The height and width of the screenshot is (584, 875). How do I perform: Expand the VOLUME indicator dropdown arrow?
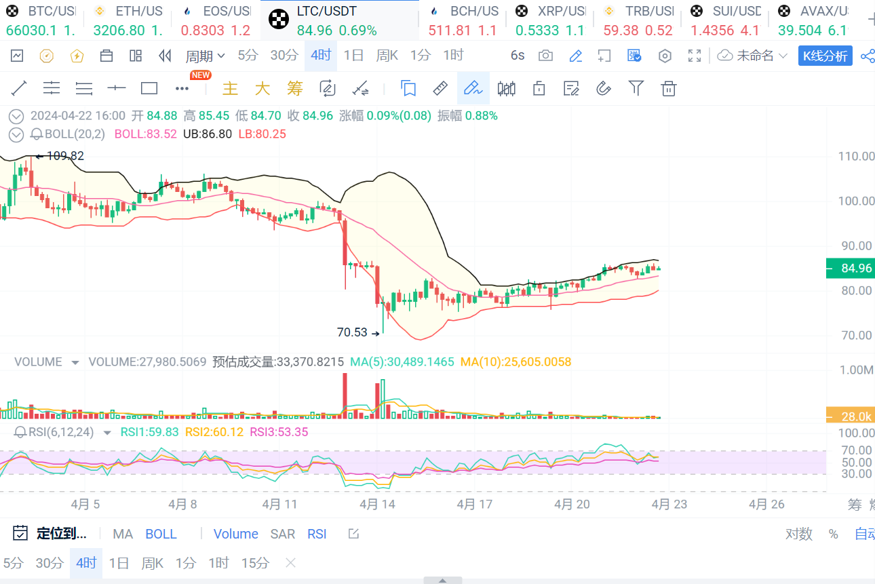75,362
